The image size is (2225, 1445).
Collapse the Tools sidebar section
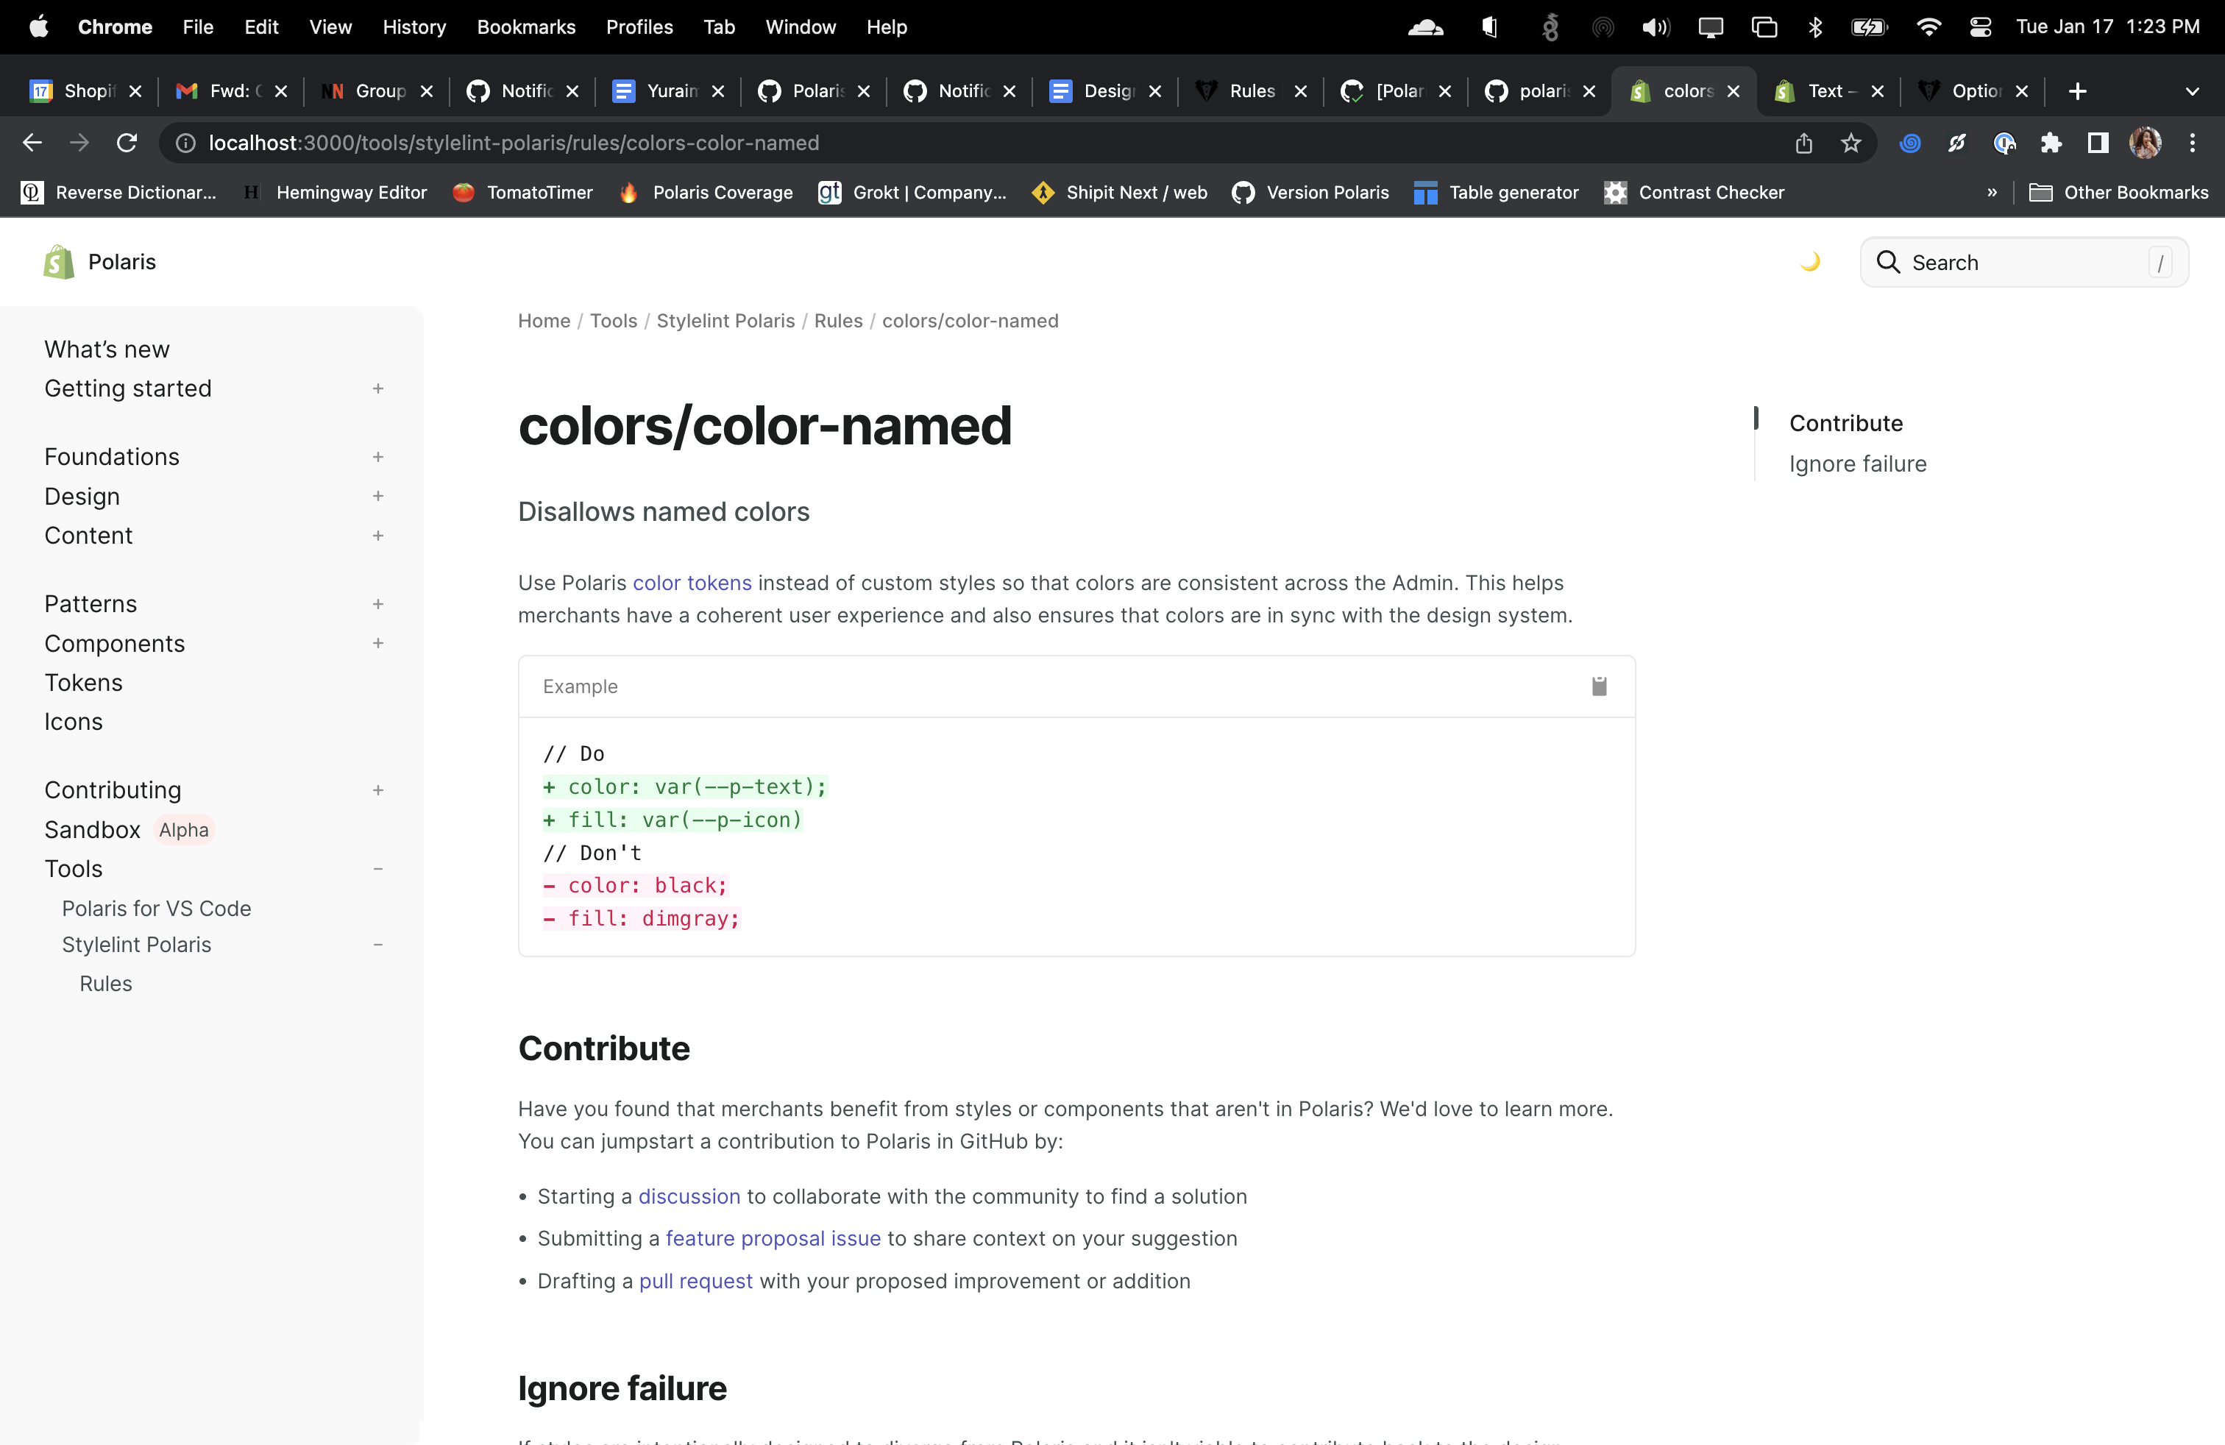[x=377, y=869]
